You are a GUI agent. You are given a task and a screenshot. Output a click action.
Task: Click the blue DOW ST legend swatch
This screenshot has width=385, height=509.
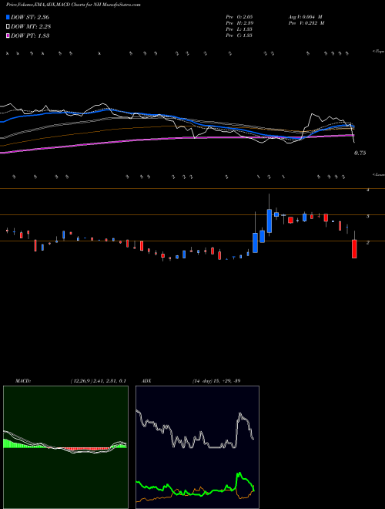pyautogui.click(x=8, y=17)
